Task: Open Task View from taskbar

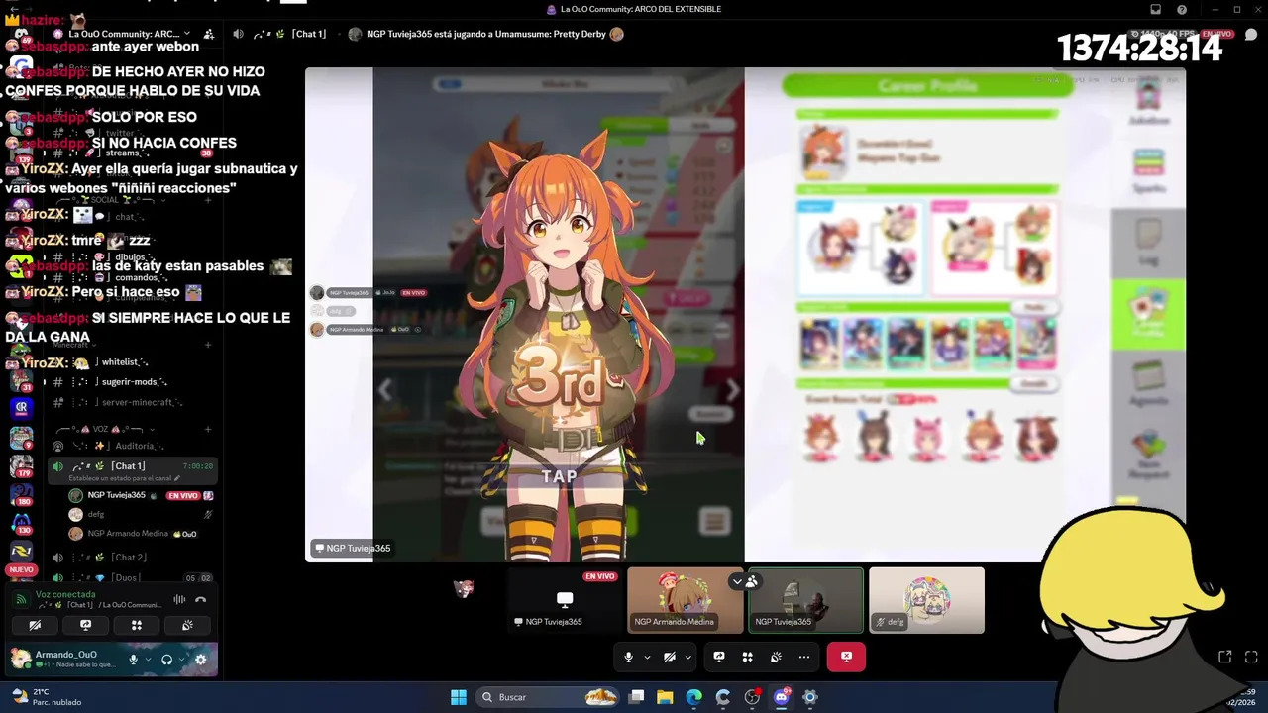Action: point(636,697)
